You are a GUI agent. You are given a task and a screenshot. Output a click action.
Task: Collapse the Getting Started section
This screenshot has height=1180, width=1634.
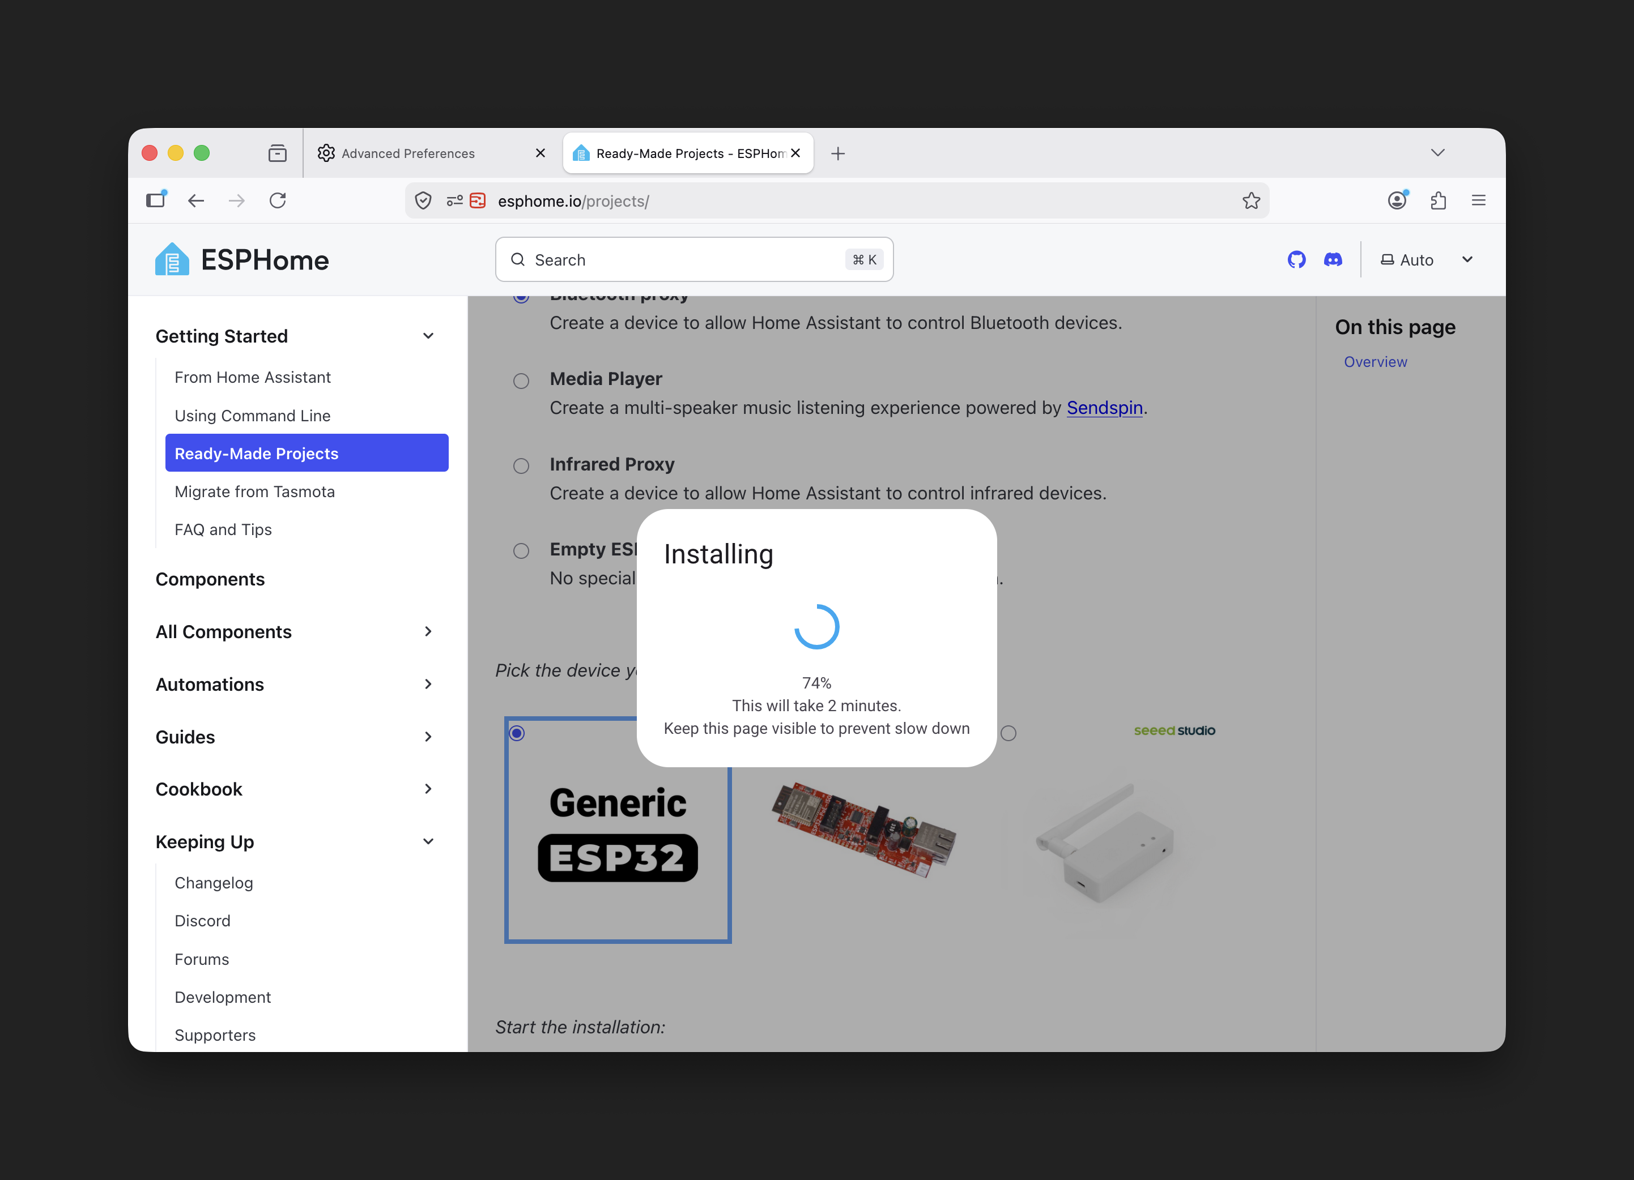pos(428,336)
